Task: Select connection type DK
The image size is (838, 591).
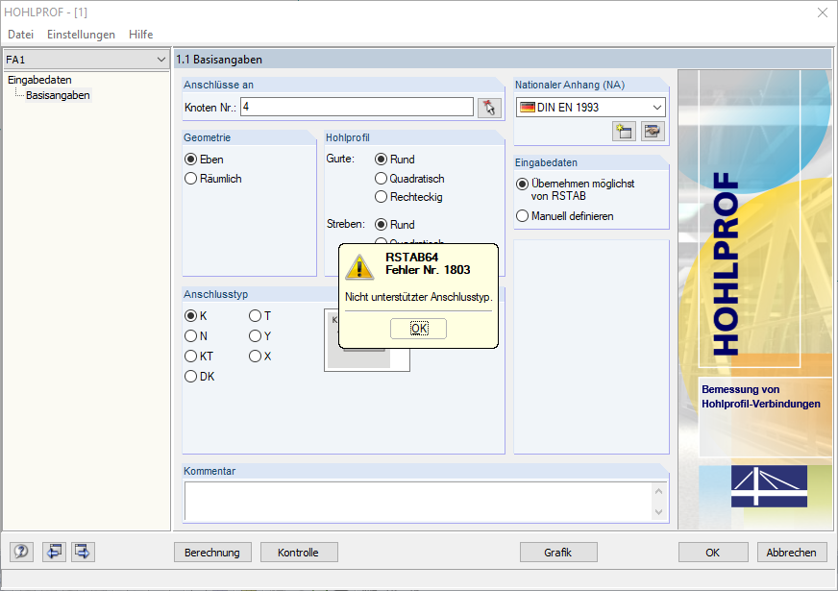Action: click(199, 376)
